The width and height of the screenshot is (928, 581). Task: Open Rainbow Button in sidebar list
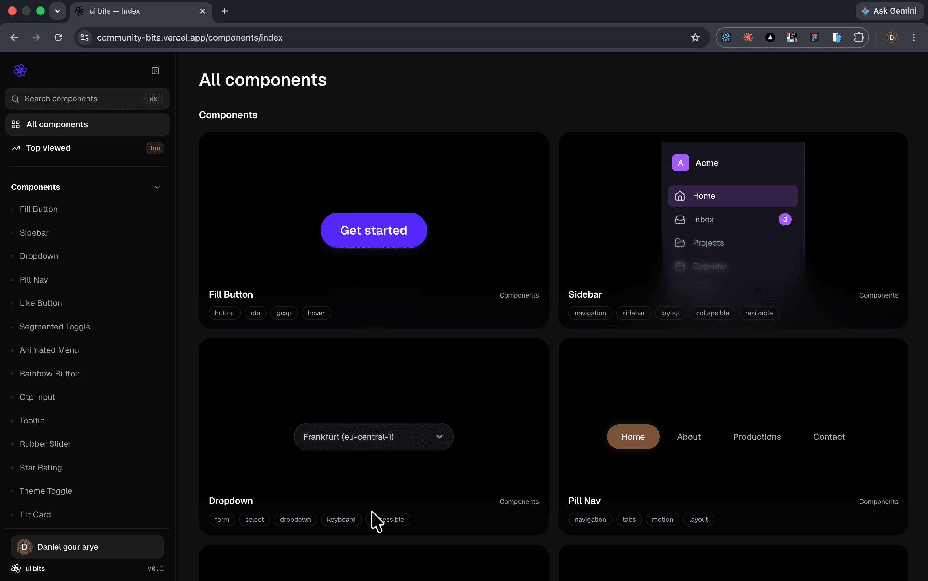click(49, 373)
